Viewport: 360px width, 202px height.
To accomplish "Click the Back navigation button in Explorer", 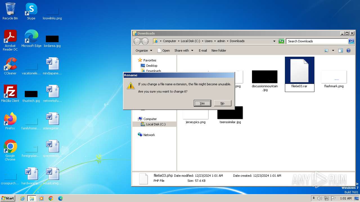I will (137, 41).
